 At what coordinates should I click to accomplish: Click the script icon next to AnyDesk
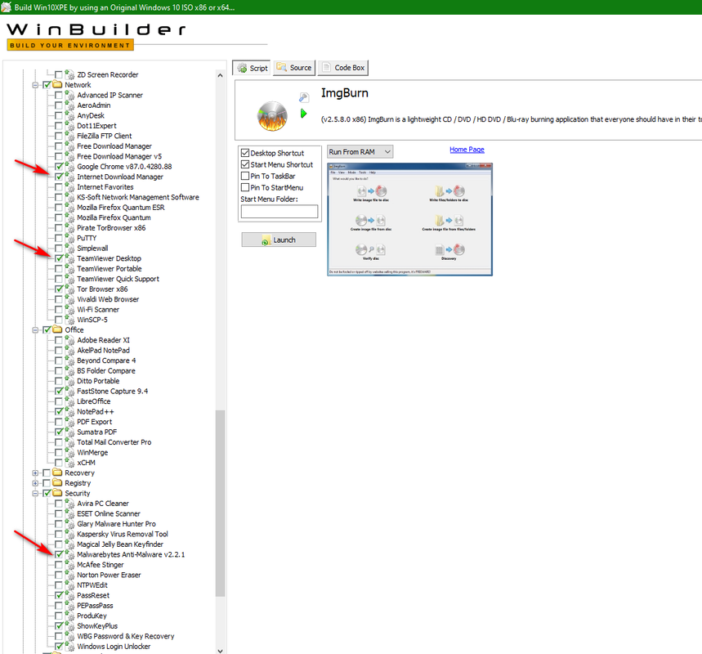click(69, 115)
